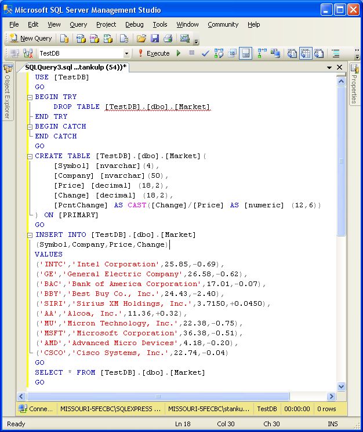Open the Help menu
Viewport: 363px width, 432px height.
(x=254, y=24)
